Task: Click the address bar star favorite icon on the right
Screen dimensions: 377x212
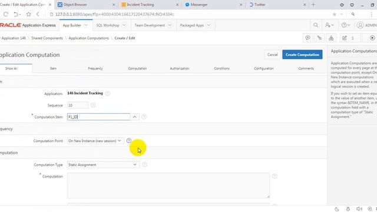Action: (334, 14)
